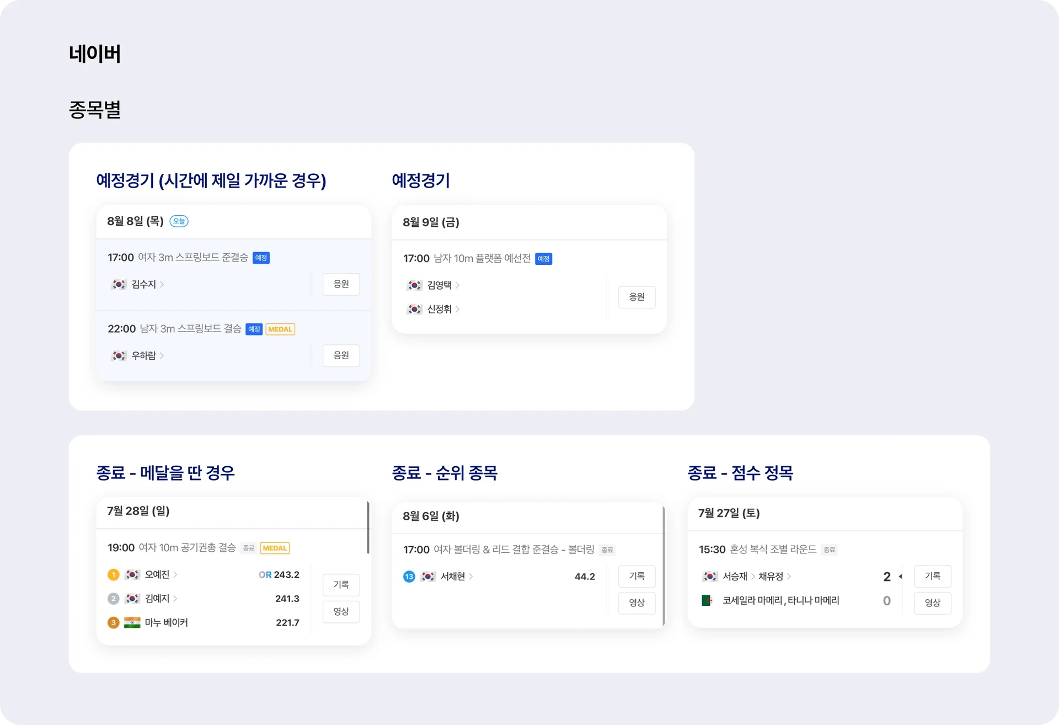This screenshot has width=1059, height=725.
Task: Click India flag next to 마누 베이커
Action: pyautogui.click(x=132, y=623)
